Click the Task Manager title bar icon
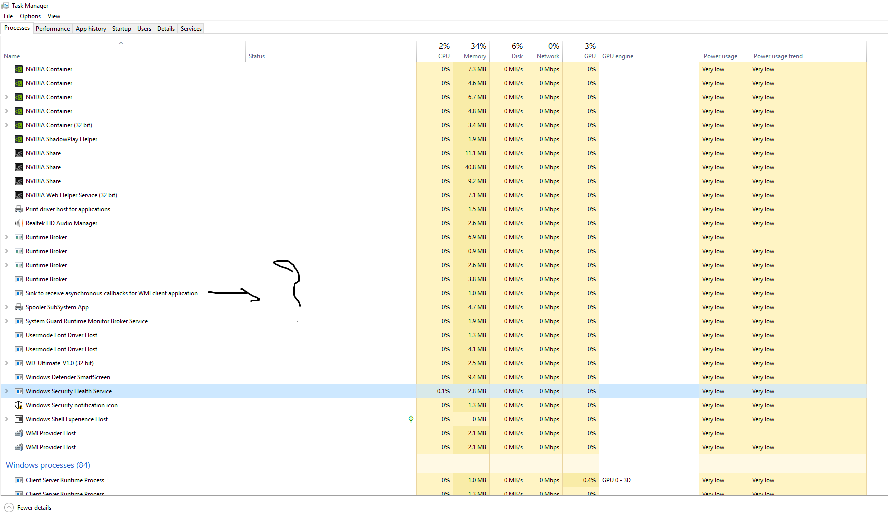Image resolution: width=888 pixels, height=512 pixels. [5, 6]
